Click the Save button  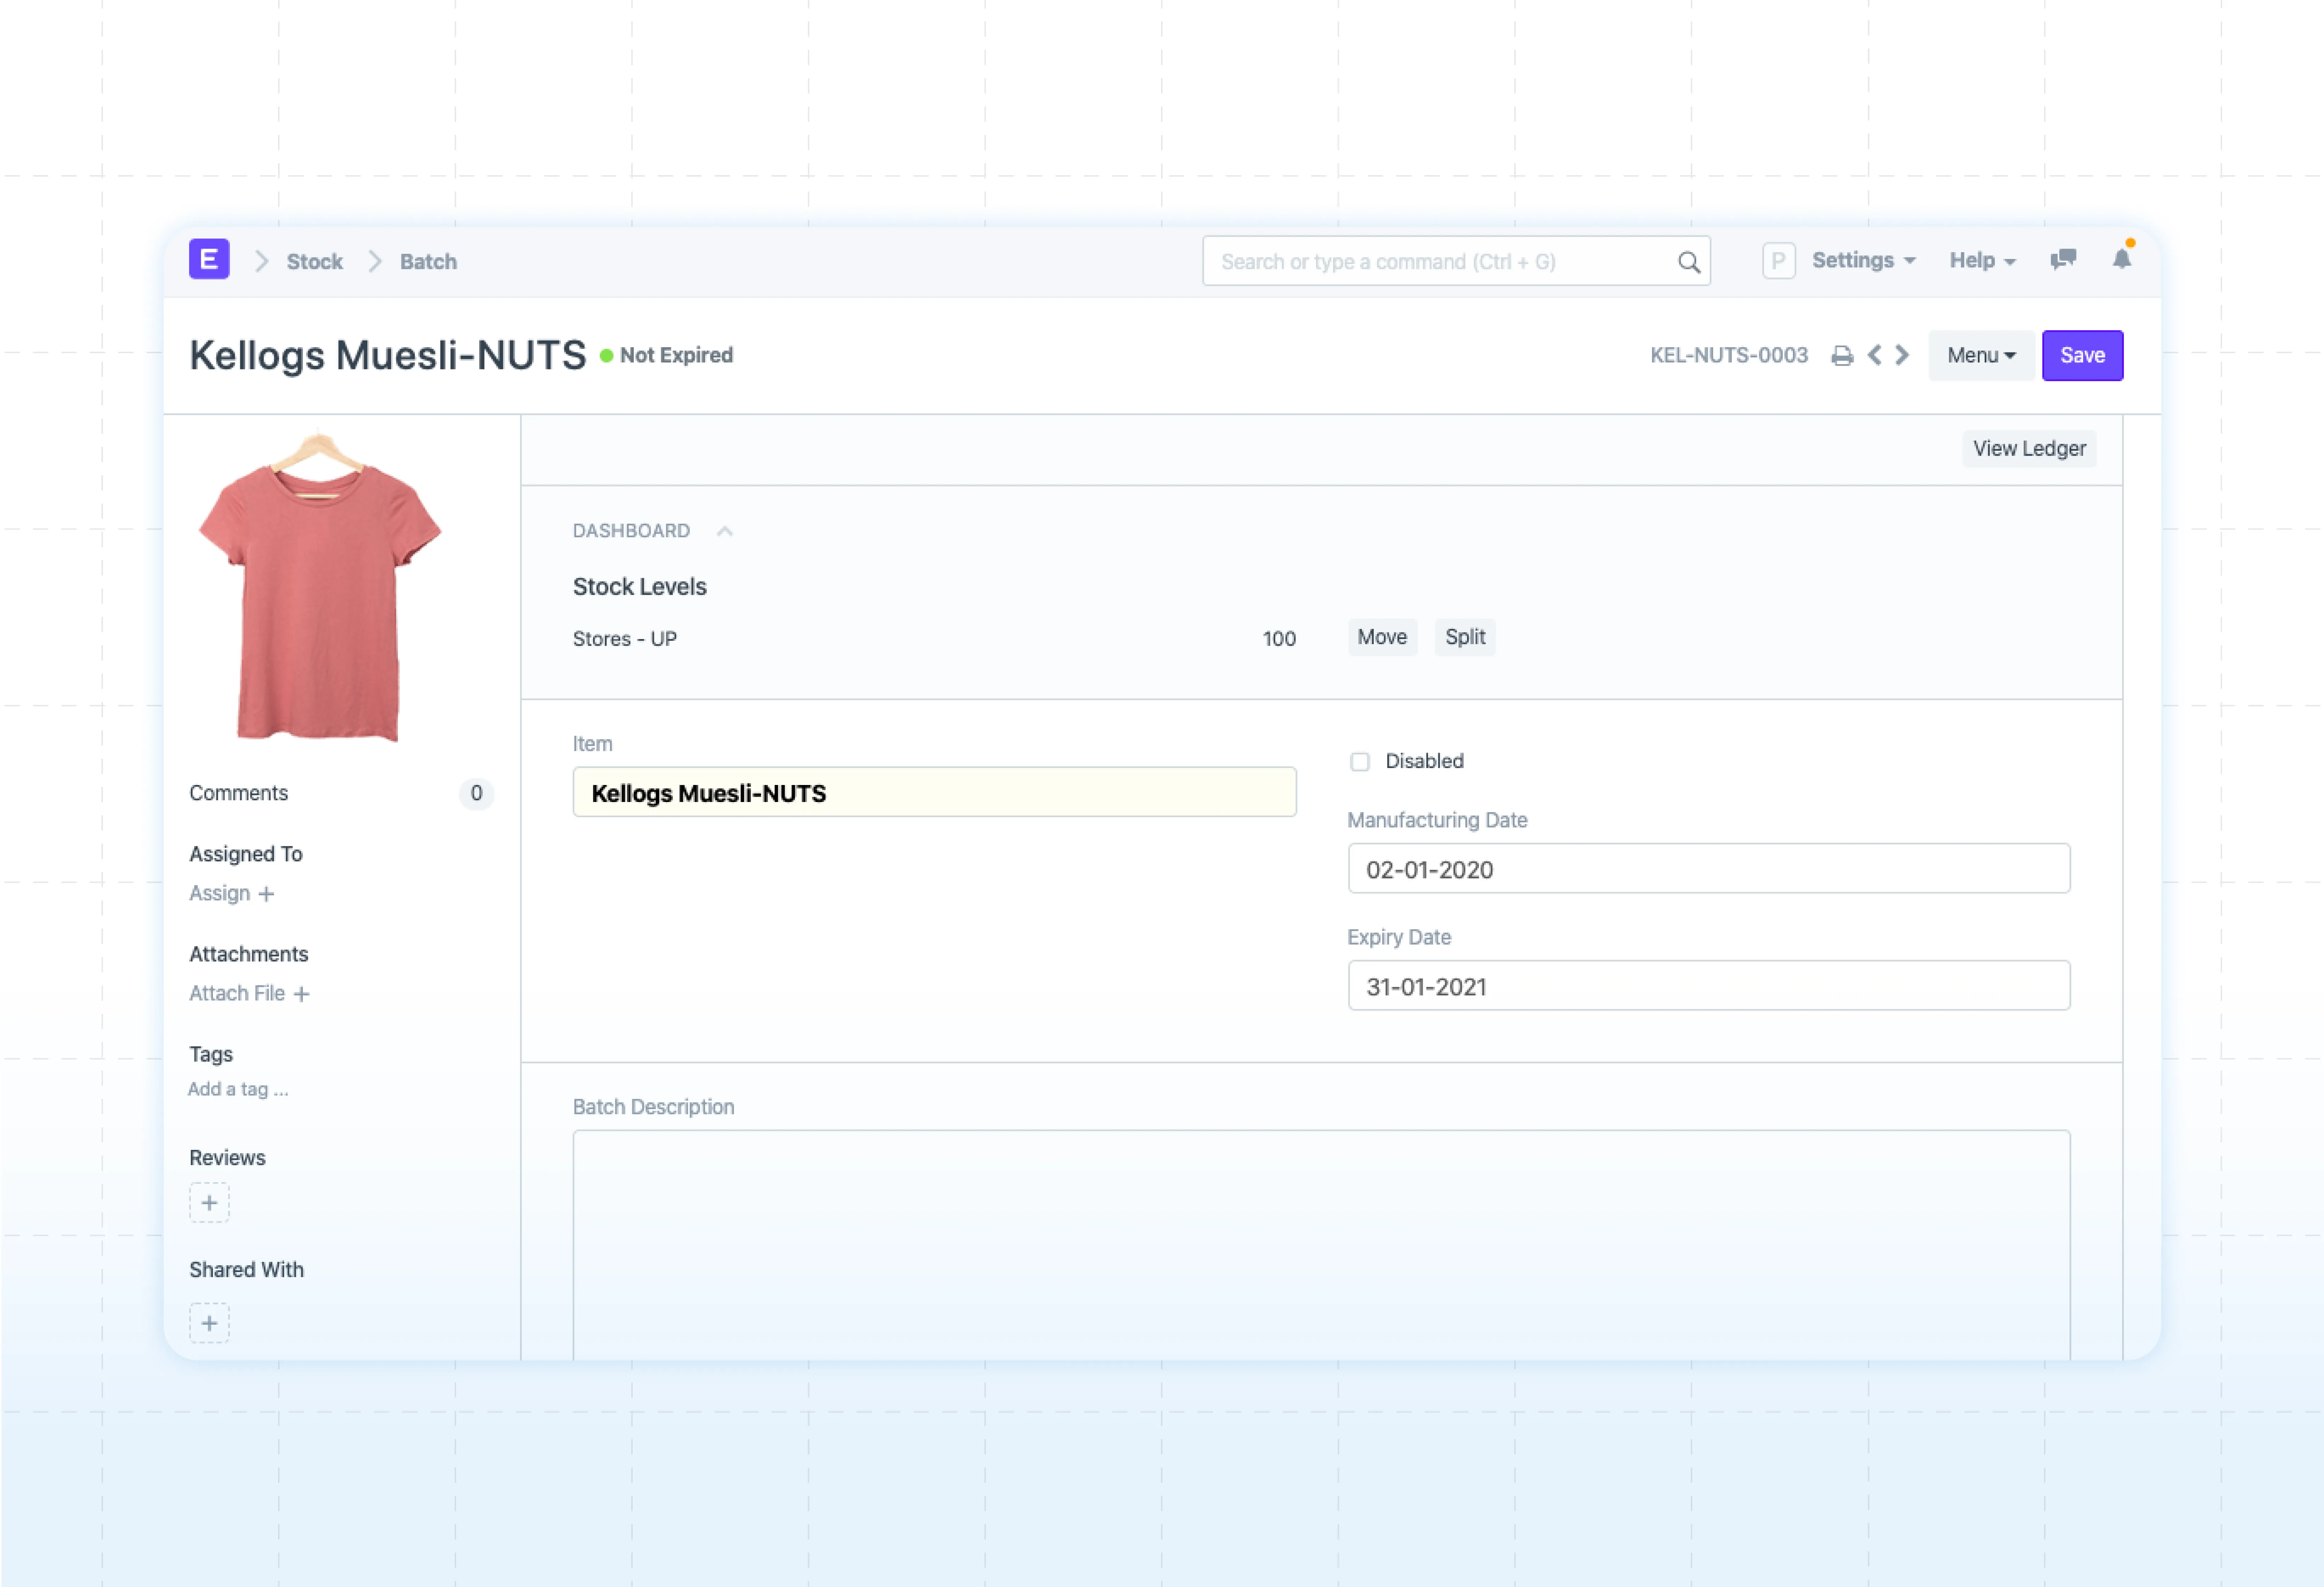click(x=2082, y=355)
